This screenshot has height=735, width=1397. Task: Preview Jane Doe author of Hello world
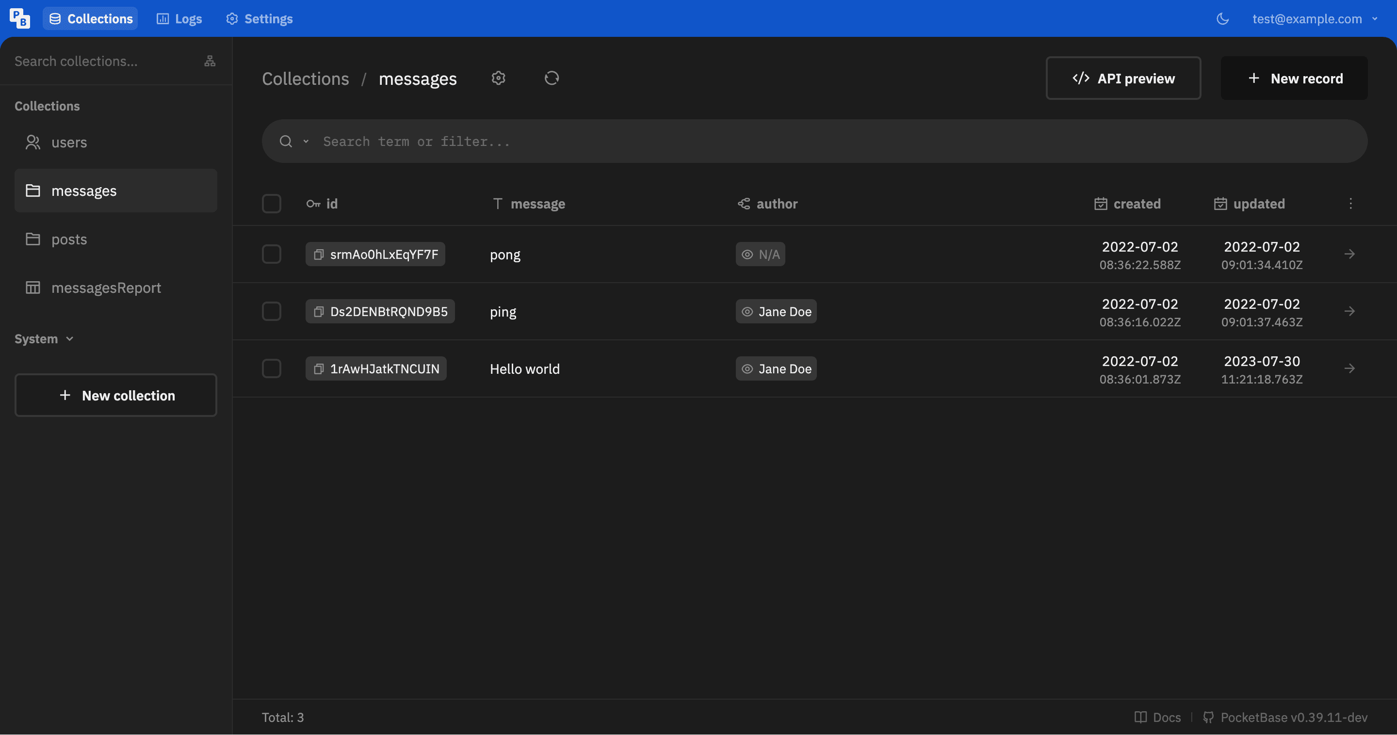[776, 368]
